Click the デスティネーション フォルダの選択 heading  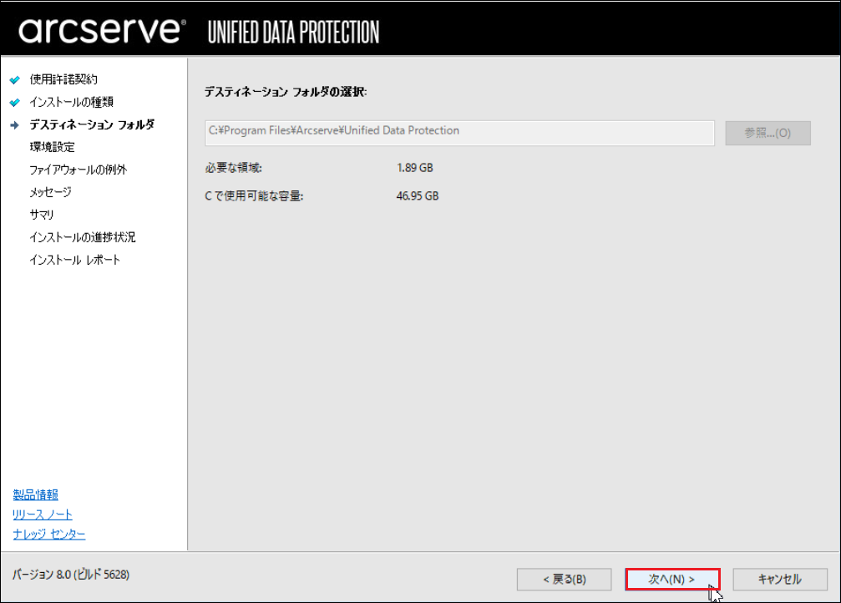pyautogui.click(x=286, y=92)
